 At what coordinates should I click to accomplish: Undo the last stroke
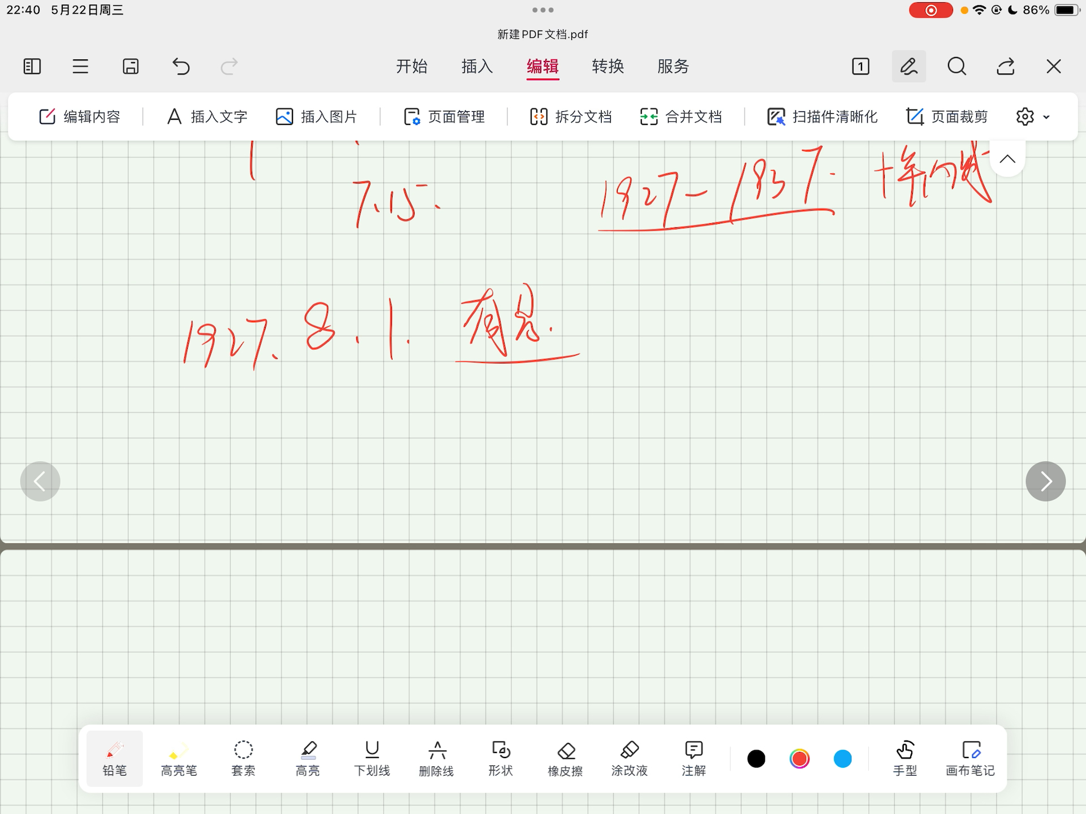coord(180,67)
